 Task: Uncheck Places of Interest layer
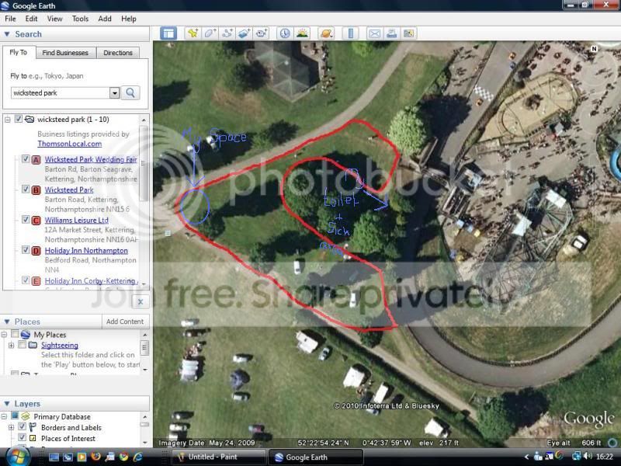click(x=23, y=437)
